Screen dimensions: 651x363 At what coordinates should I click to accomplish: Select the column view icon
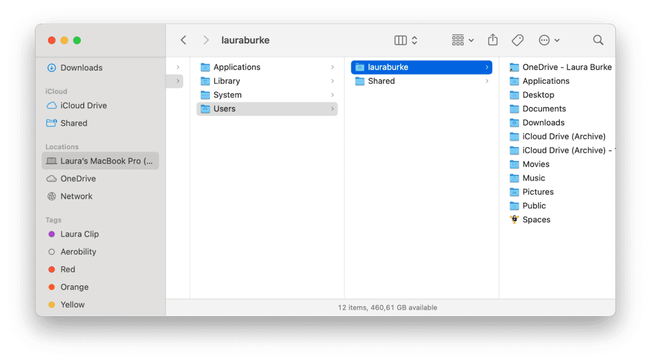[x=400, y=40]
